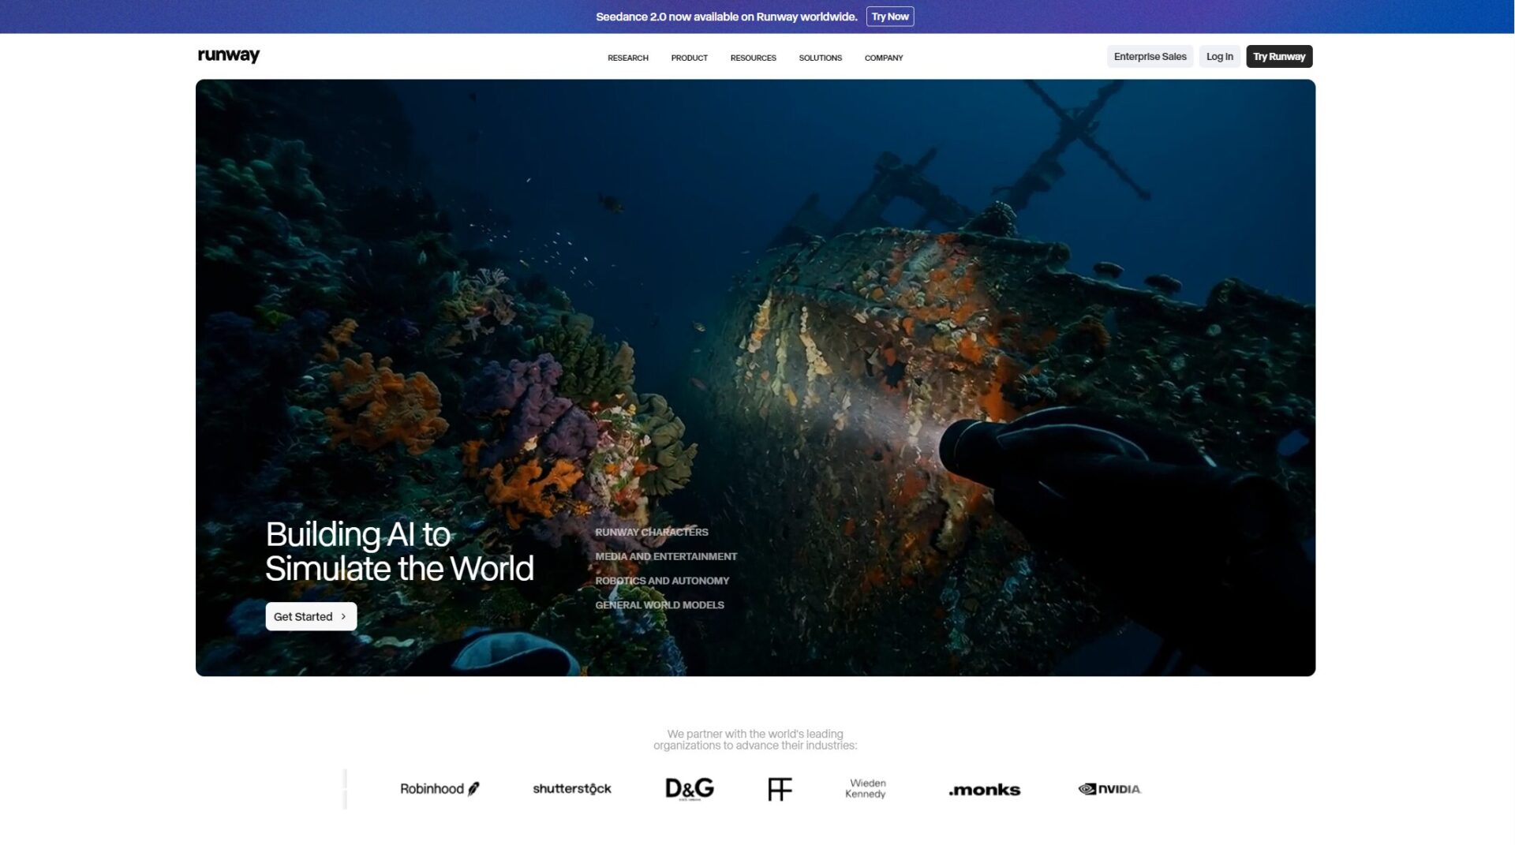Expand the Resources navigation menu

coord(753,58)
